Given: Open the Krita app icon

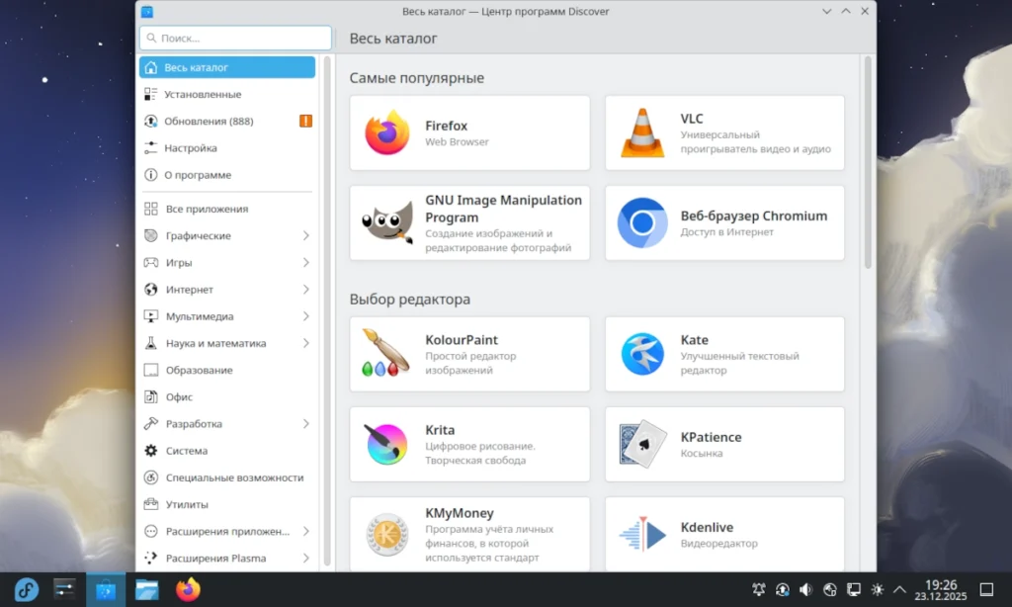Looking at the screenshot, I should pos(386,444).
